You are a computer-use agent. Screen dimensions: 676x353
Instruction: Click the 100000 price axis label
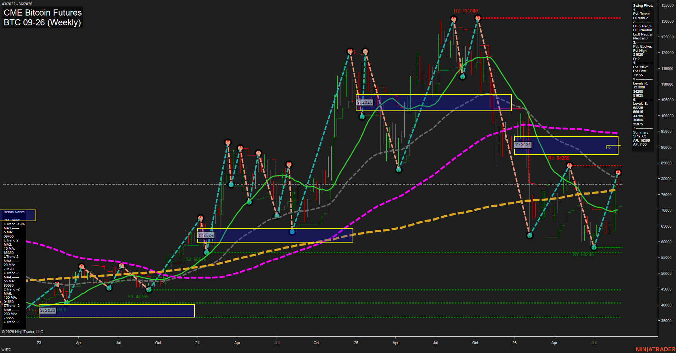[x=667, y=116]
